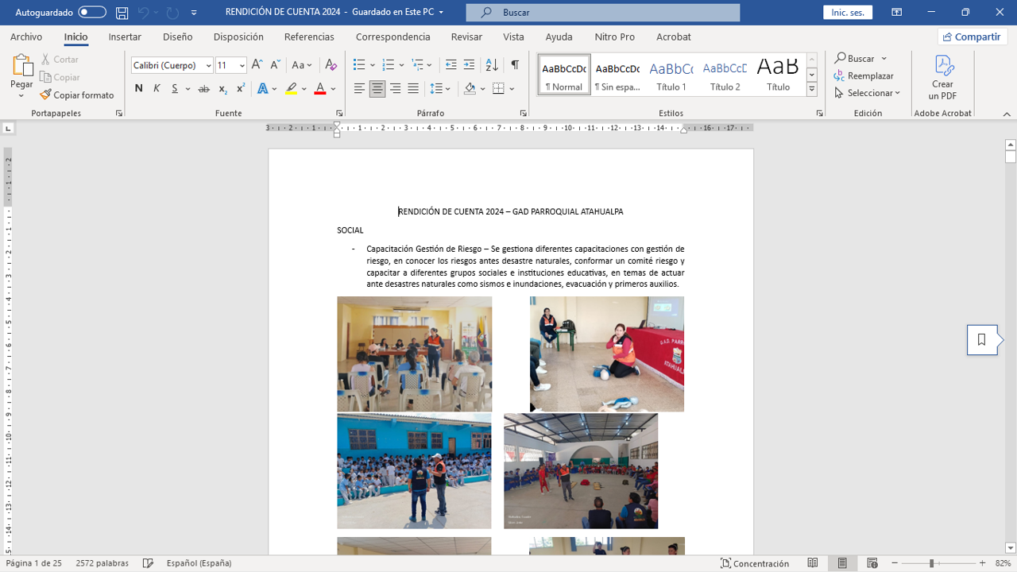The width and height of the screenshot is (1017, 572).
Task: Click the Buscar search box in title bar
Action: coord(602,13)
